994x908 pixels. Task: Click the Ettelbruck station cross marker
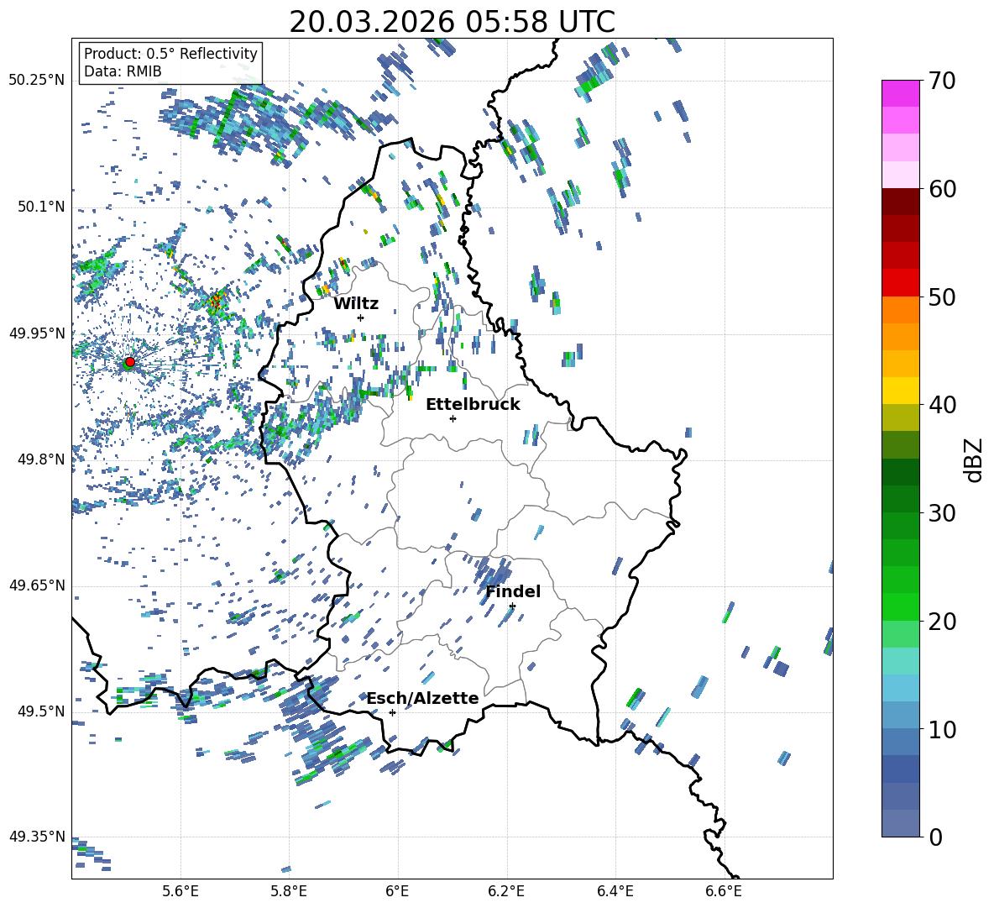tap(453, 418)
